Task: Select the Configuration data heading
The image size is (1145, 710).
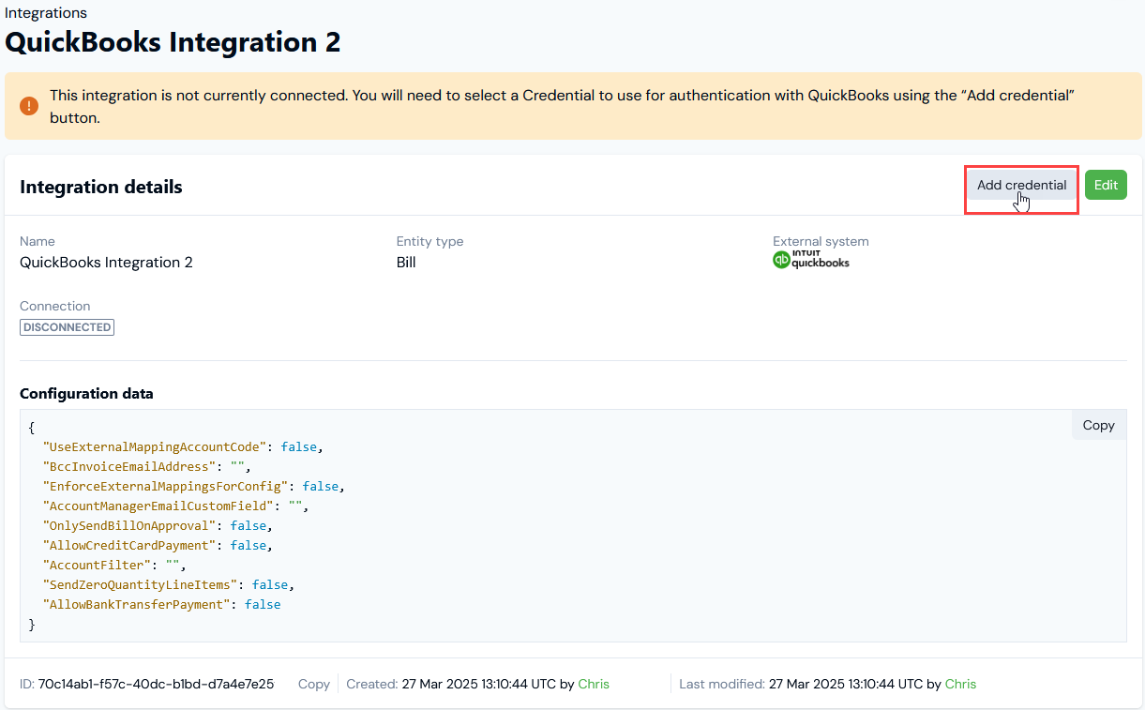Action: point(86,394)
